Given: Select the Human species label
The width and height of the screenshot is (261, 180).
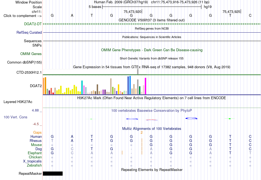Looking at the screenshot, I should click(36, 137).
